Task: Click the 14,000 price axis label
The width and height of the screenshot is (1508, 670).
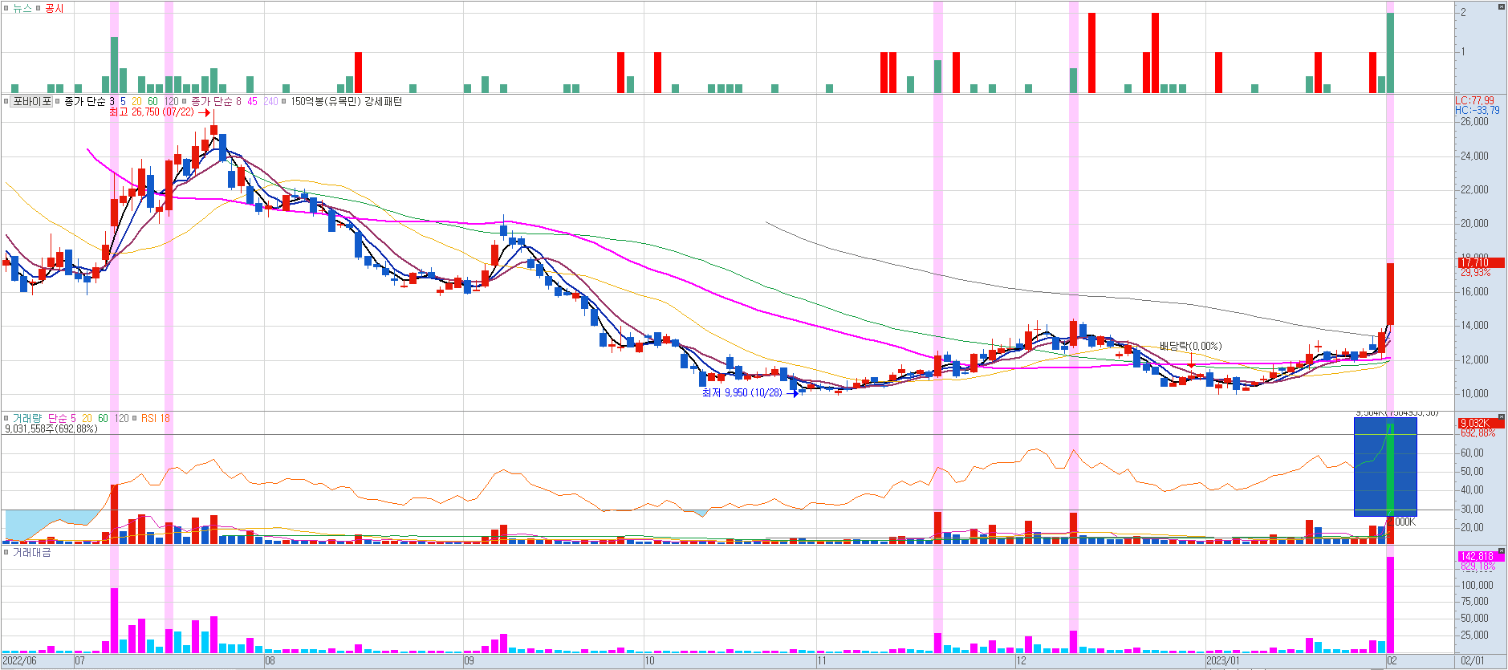Action: [x=1474, y=326]
